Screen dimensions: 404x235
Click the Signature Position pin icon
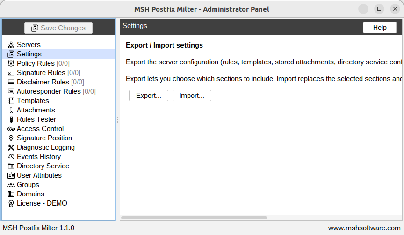pyautogui.click(x=11, y=138)
